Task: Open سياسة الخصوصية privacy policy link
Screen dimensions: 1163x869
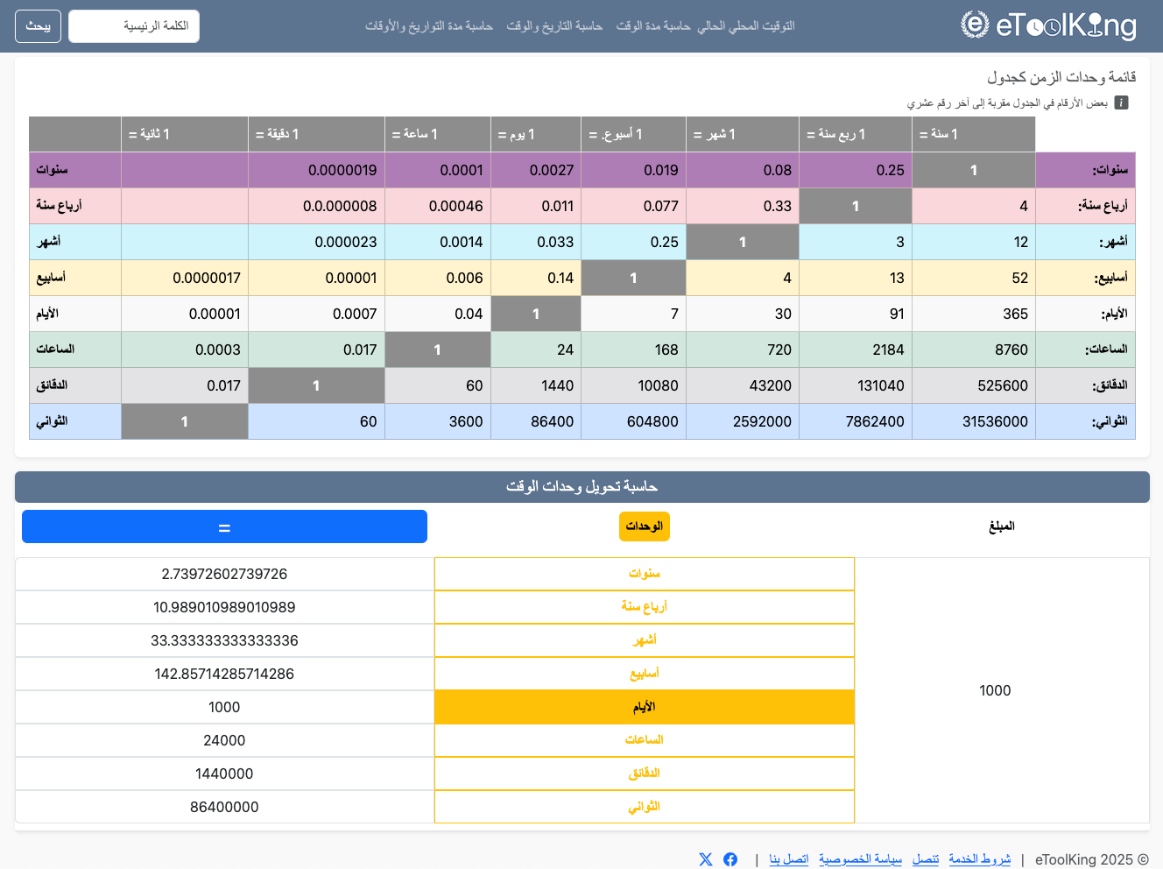Action: point(860,859)
